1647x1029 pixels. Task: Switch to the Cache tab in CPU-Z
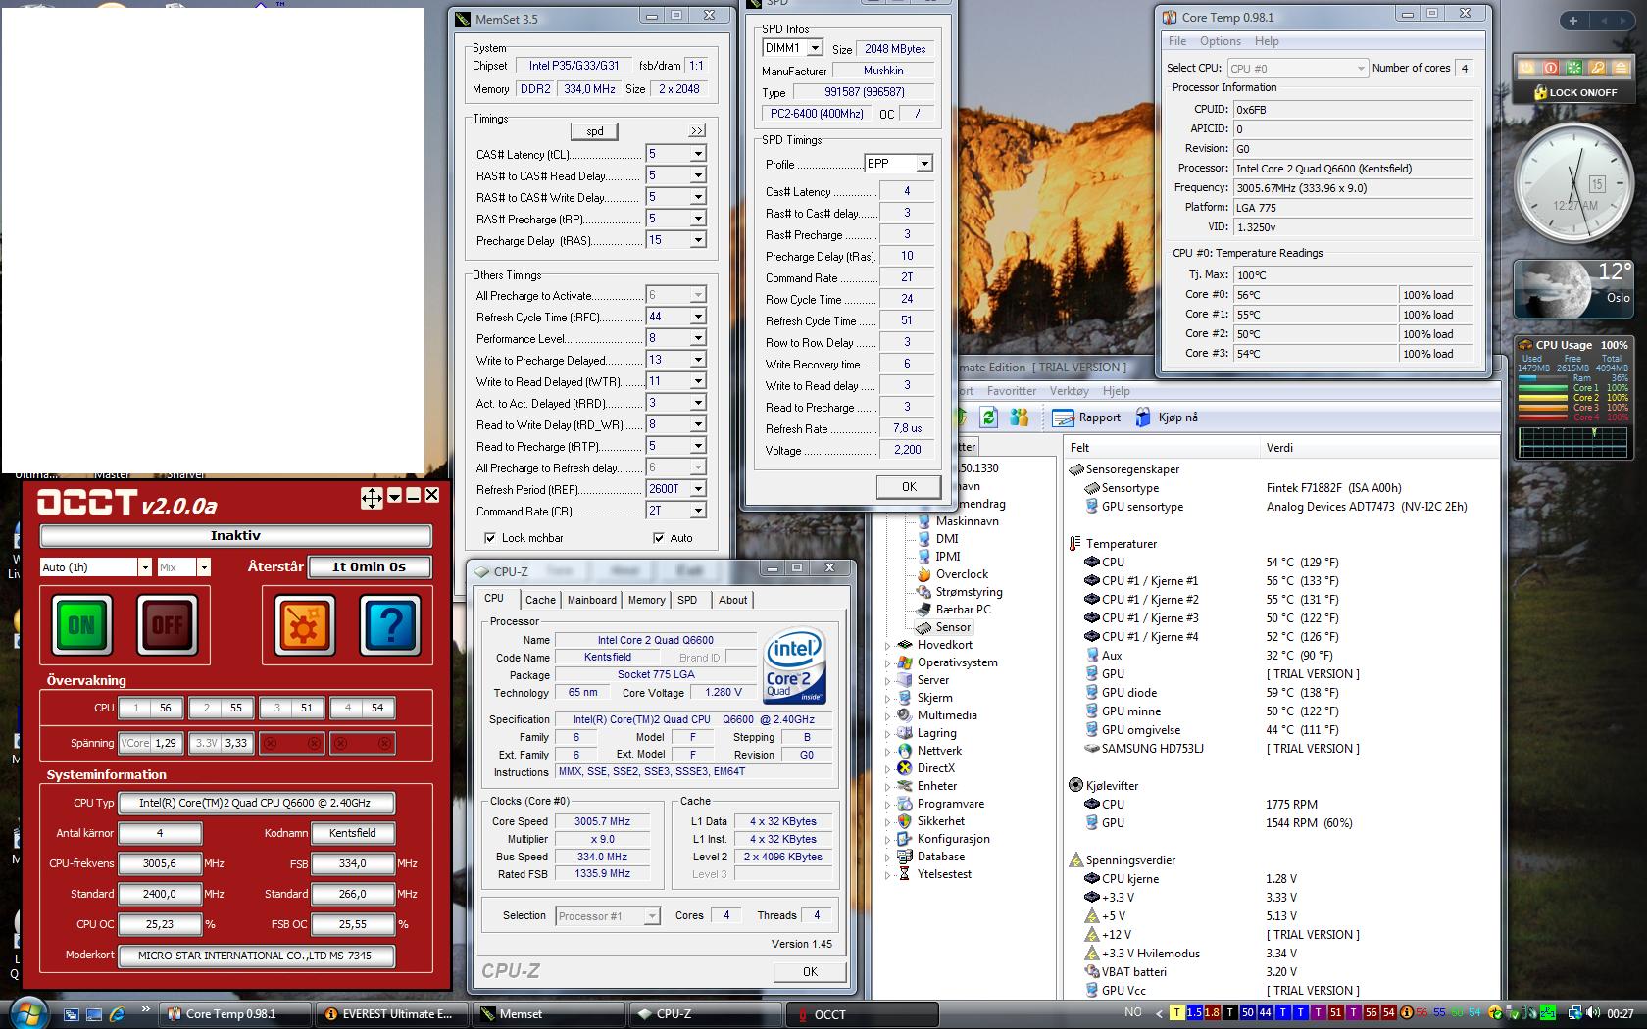pyautogui.click(x=540, y=600)
